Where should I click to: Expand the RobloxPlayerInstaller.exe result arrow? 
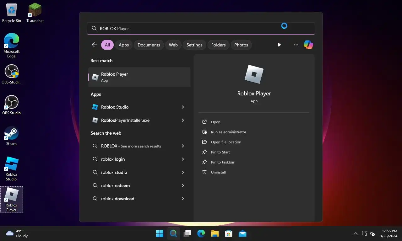pos(183,120)
